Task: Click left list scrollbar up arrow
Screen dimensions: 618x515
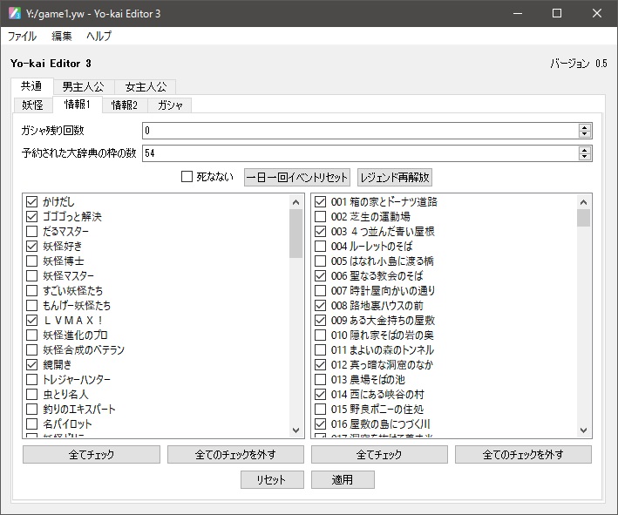Action: click(296, 202)
